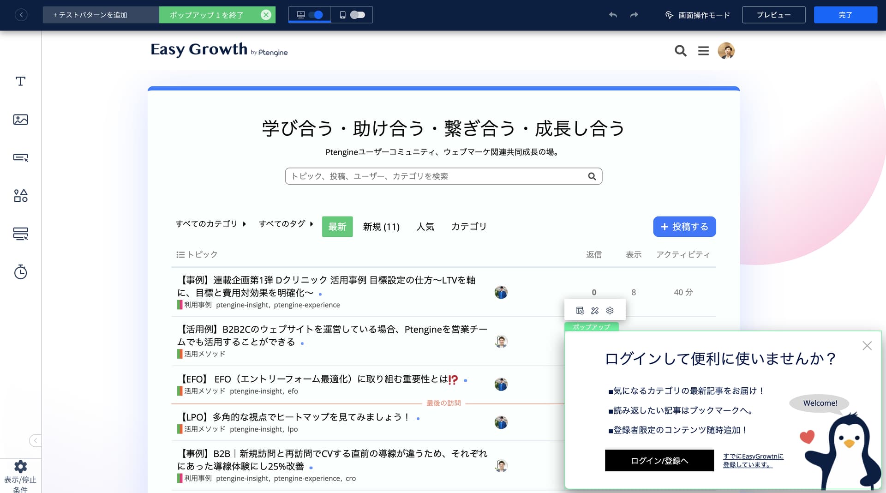Close the login popup with the X
This screenshot has height=493, width=886.
[x=867, y=346]
